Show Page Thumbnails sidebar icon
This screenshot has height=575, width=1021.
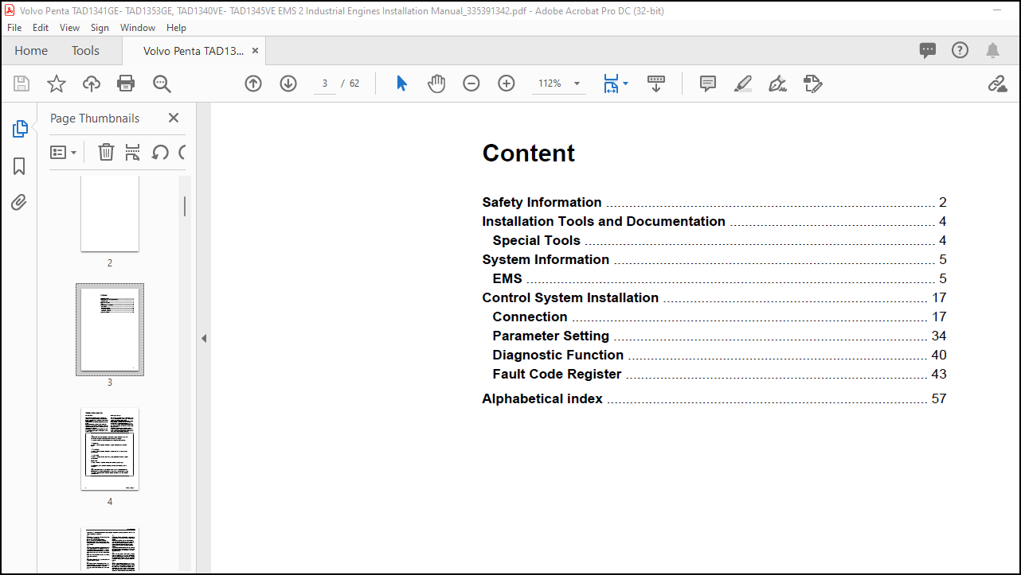pos(20,129)
